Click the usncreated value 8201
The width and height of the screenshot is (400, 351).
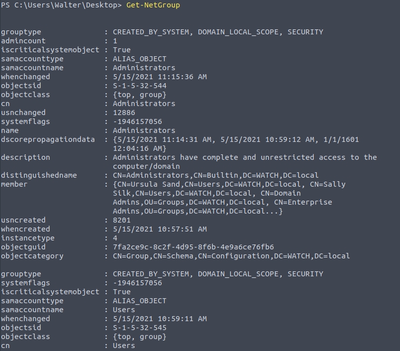(122, 220)
